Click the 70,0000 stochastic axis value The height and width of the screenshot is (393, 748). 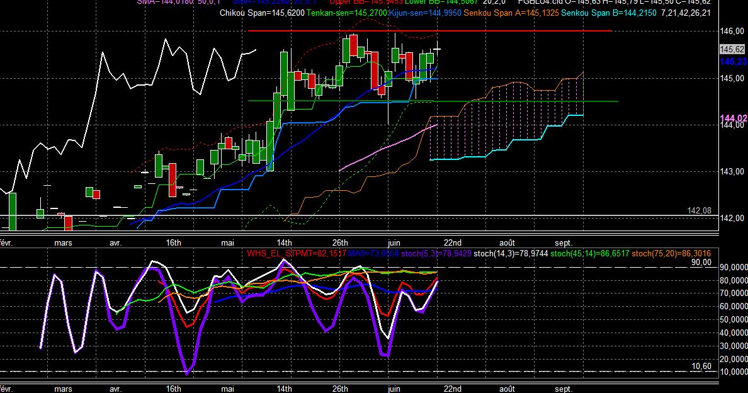click(x=734, y=293)
